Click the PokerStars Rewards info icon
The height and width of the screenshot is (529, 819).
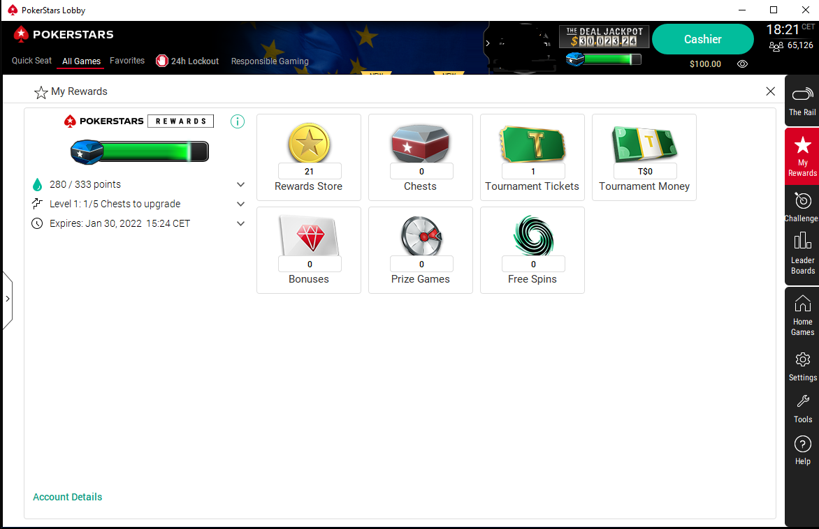[x=238, y=121]
